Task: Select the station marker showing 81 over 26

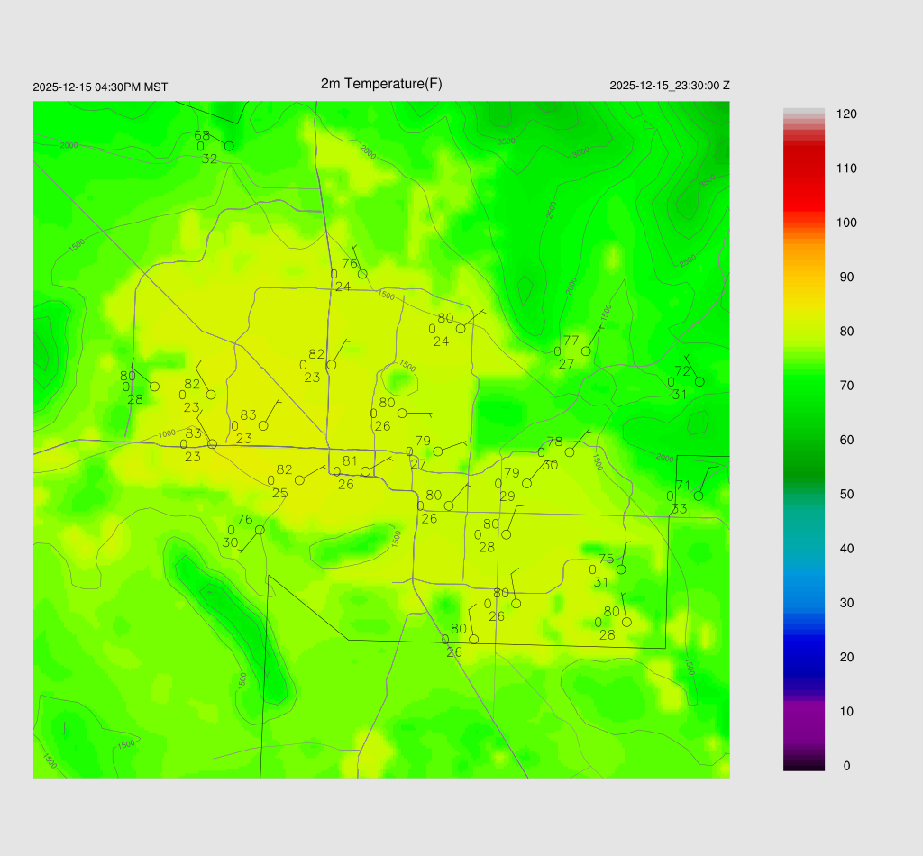Action: click(365, 472)
